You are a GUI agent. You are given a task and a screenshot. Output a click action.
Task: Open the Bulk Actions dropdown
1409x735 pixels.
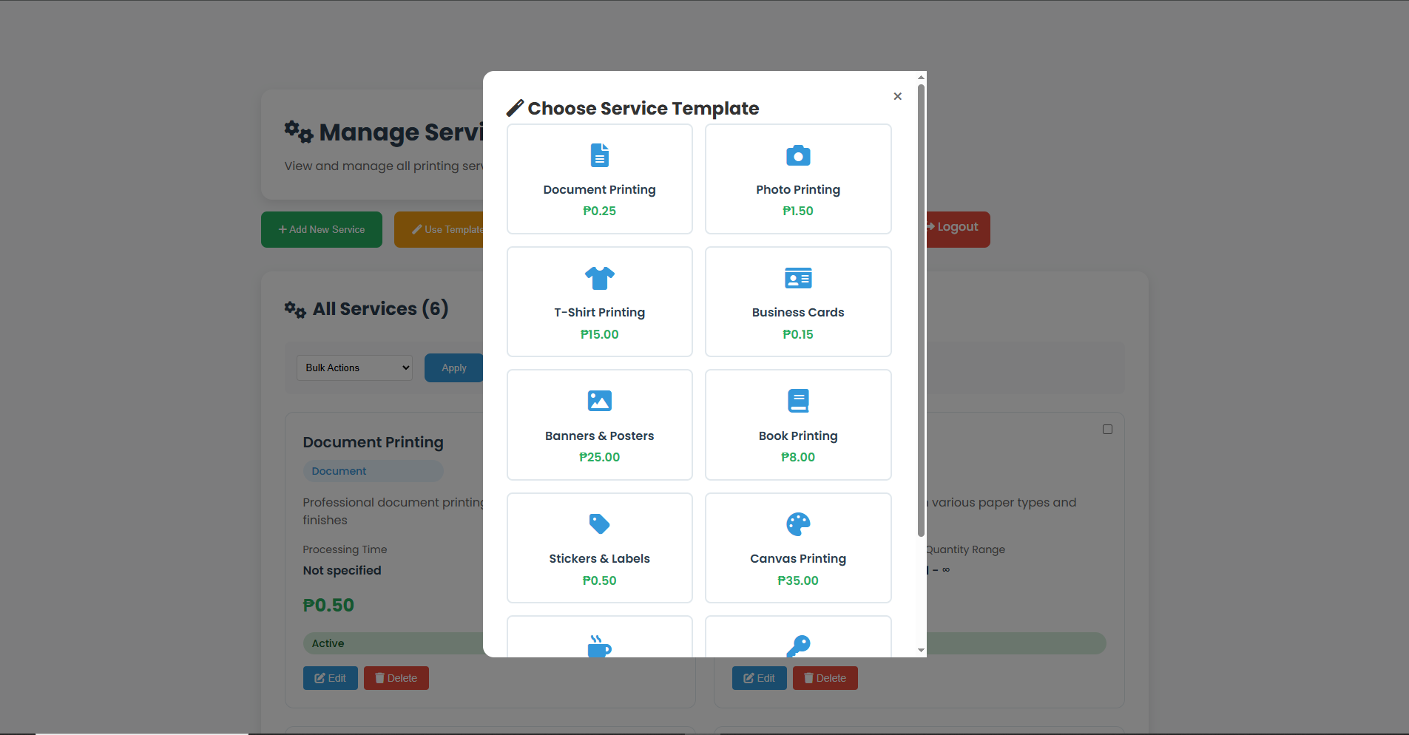(x=354, y=367)
